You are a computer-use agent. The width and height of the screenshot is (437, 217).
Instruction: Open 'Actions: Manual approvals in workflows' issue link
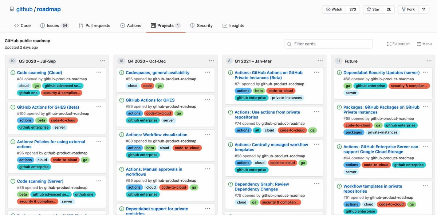(x=154, y=172)
